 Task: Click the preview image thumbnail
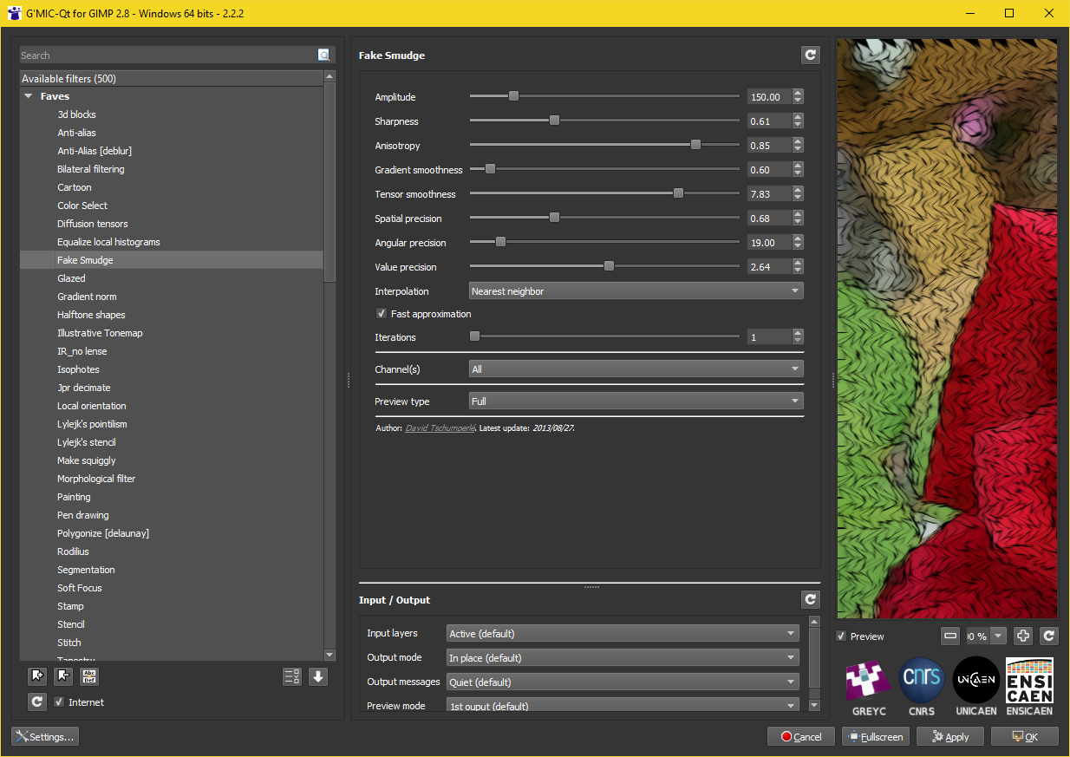(947, 329)
